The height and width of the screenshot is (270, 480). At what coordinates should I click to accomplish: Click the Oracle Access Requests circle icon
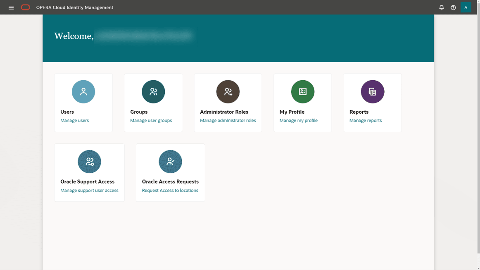click(171, 162)
